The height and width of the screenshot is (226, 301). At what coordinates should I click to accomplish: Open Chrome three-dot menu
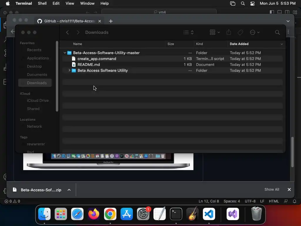288,32
